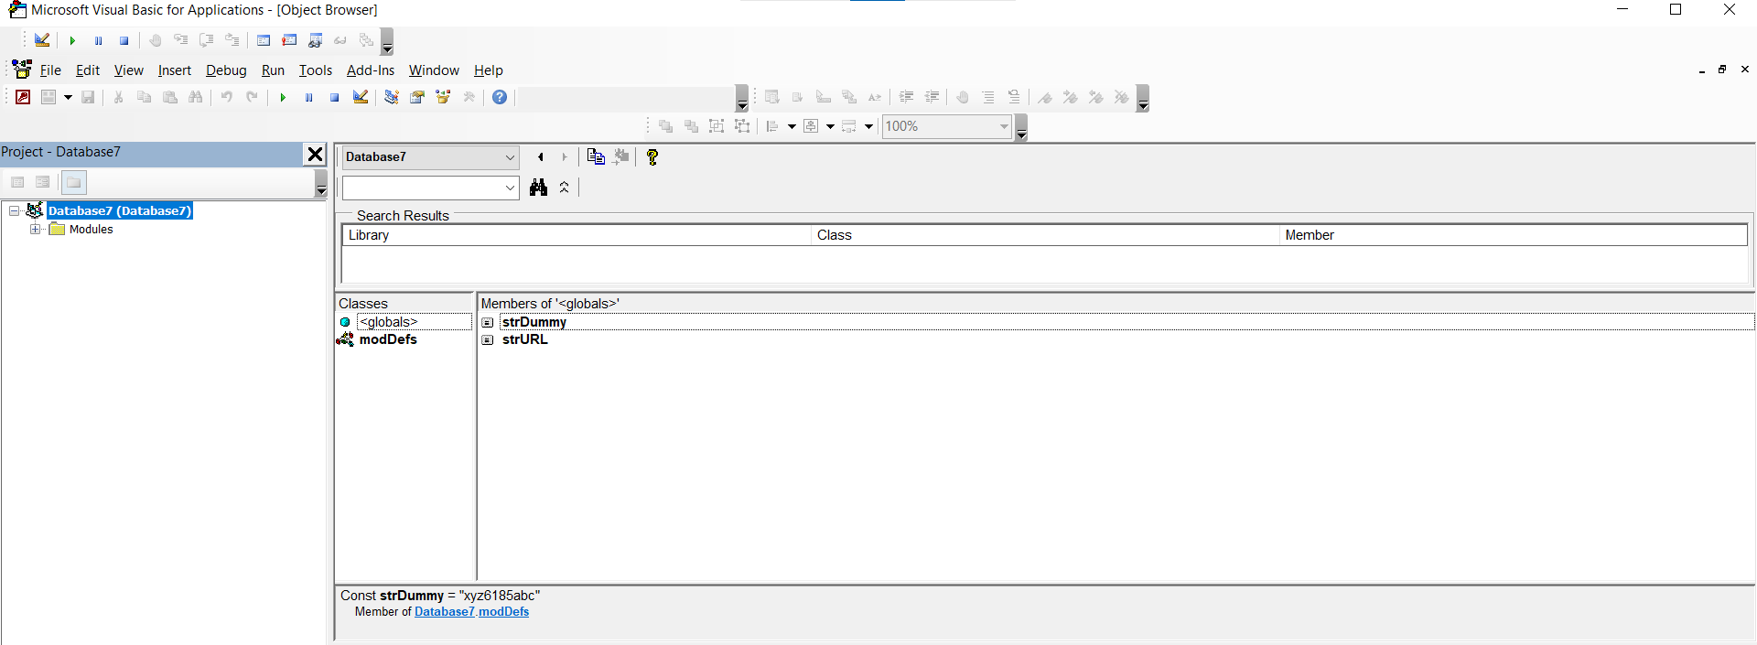The image size is (1757, 645).
Task: Expand the Modules folder in the project tree
Action: (x=35, y=229)
